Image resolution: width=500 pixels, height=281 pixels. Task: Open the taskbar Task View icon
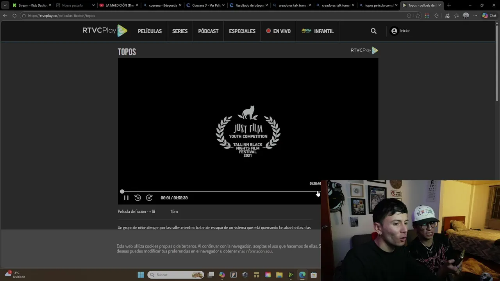click(x=211, y=275)
